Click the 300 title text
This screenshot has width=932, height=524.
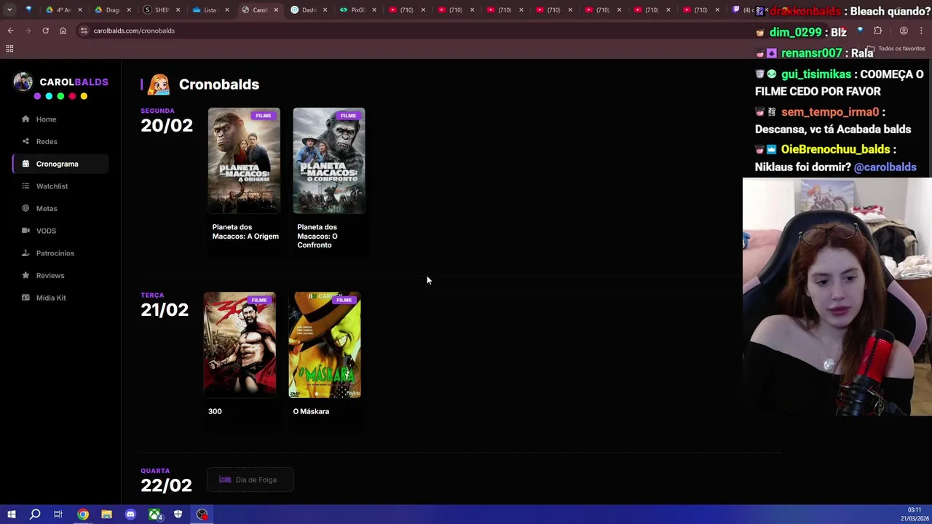coord(215,411)
